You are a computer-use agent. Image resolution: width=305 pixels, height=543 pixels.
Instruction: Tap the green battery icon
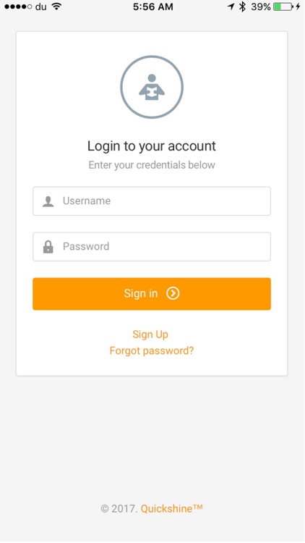pyautogui.click(x=283, y=7)
